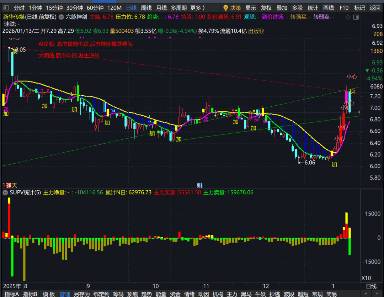Click the 日线 label below price axis
The height and width of the screenshot is (297, 384).
[x=371, y=286]
